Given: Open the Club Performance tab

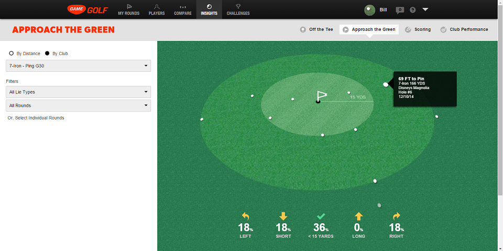Looking at the screenshot, I should (464, 29).
